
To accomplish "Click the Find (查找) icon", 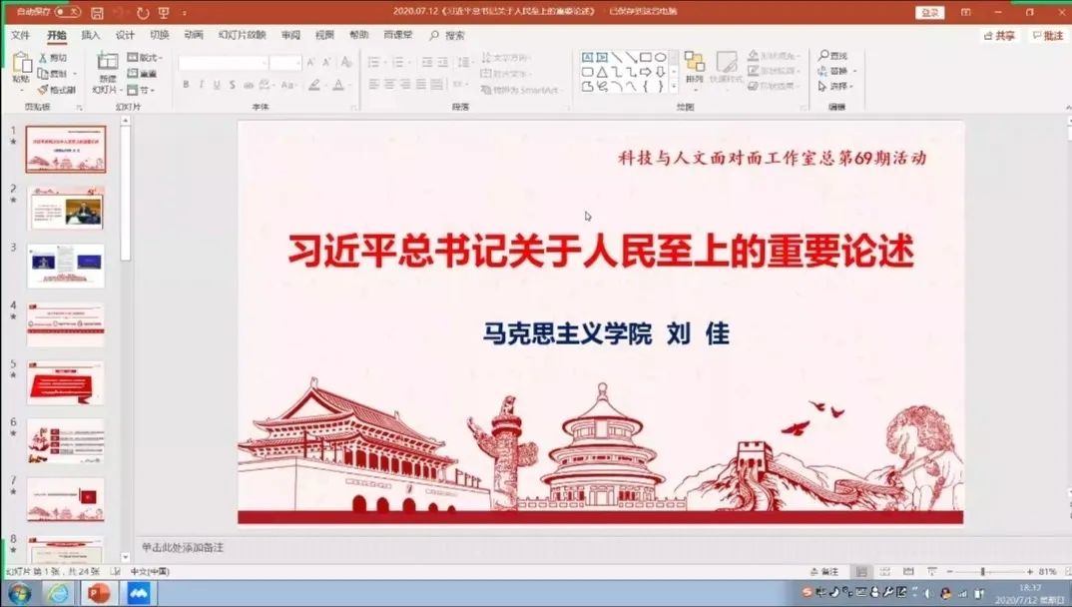I will tap(832, 56).
